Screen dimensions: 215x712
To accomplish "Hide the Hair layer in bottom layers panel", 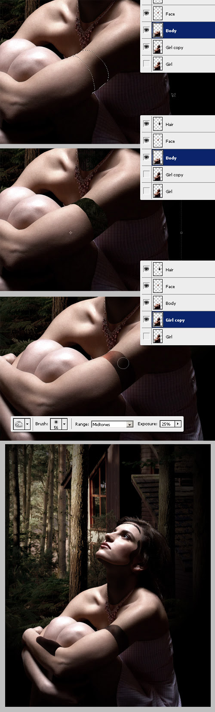I will pyautogui.click(x=146, y=270).
